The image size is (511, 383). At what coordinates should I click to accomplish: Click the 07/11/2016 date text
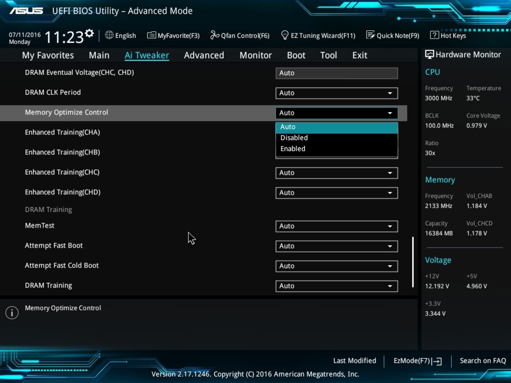(25, 35)
